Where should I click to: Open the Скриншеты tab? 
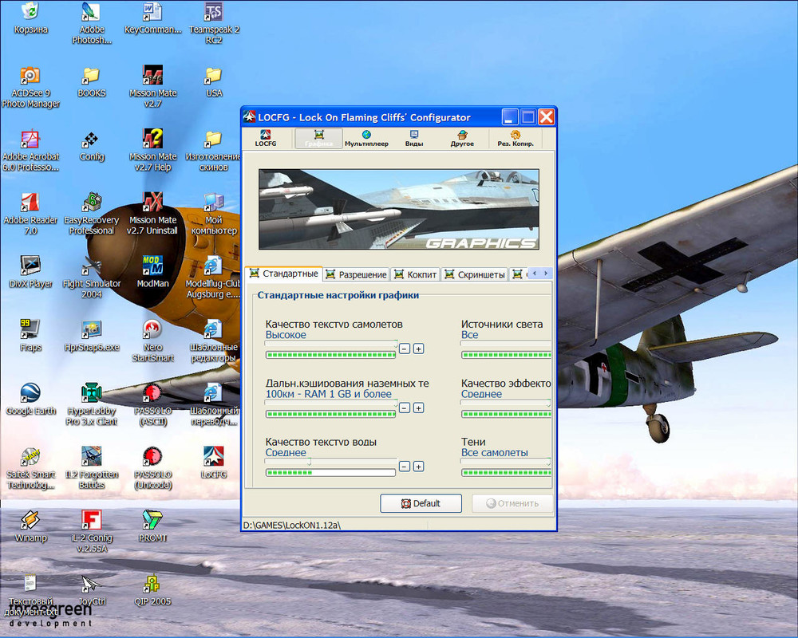(x=474, y=274)
